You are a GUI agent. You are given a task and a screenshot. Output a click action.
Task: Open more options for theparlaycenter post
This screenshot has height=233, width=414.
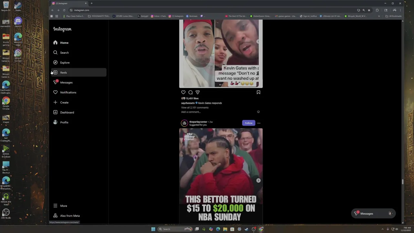click(259, 123)
